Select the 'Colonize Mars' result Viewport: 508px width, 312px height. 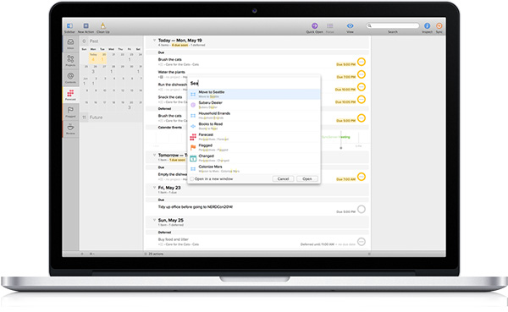254,168
